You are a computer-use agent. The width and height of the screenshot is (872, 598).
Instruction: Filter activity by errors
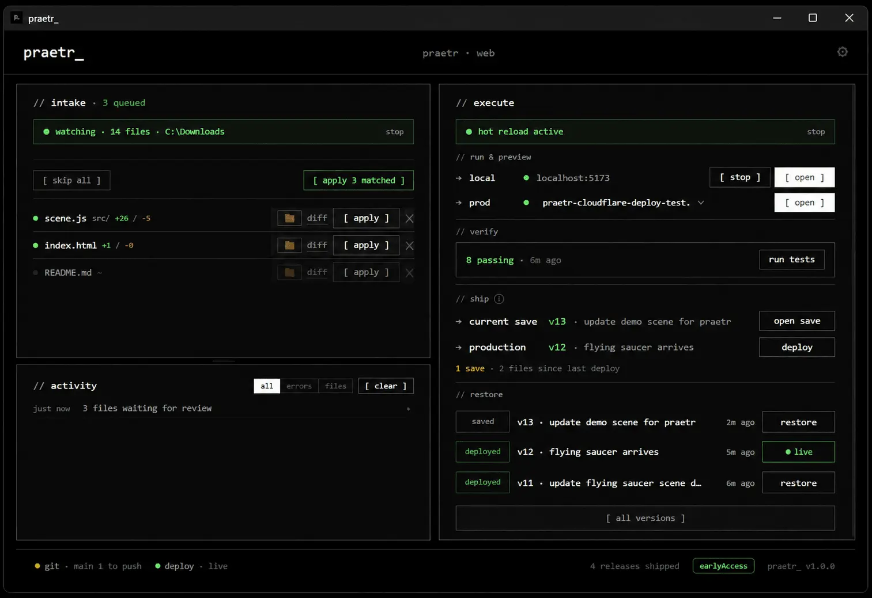(x=299, y=386)
